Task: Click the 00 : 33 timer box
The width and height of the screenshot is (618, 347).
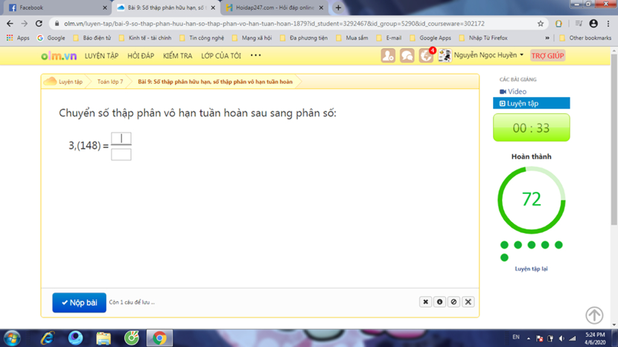Action: point(531,127)
